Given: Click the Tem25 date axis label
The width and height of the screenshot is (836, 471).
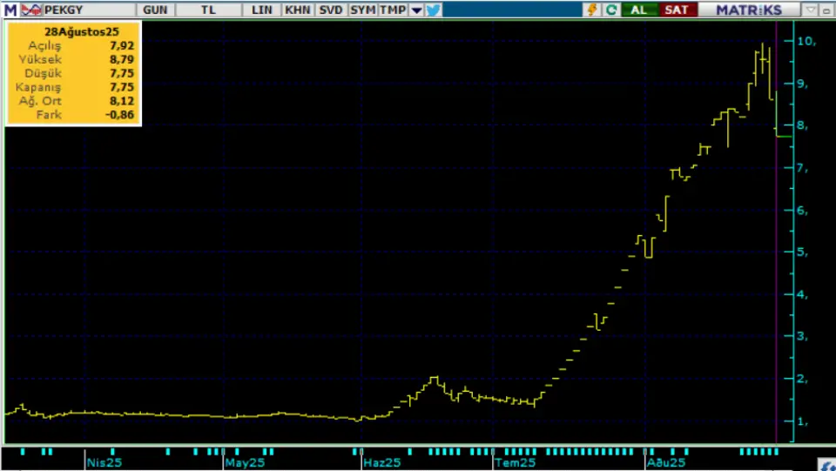Looking at the screenshot, I should (x=515, y=462).
